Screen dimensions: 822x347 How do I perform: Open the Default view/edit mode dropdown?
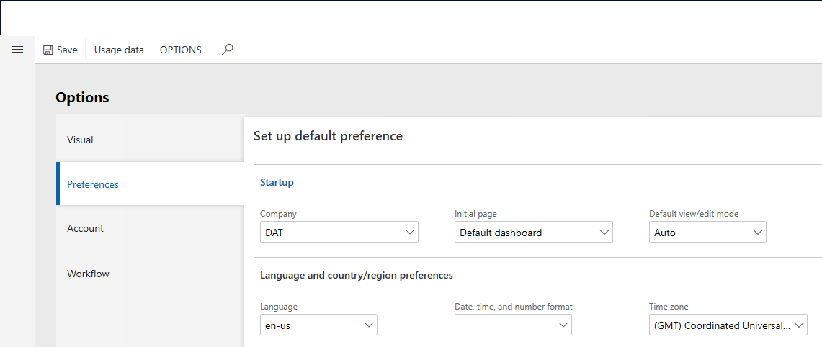point(707,233)
